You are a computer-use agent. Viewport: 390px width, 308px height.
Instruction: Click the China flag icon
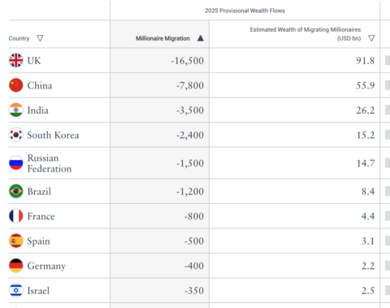pyautogui.click(x=16, y=85)
